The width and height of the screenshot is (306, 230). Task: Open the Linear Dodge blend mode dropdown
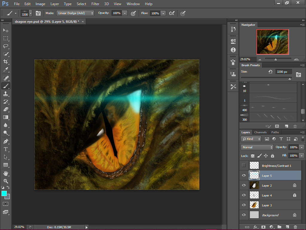[x=75, y=13]
